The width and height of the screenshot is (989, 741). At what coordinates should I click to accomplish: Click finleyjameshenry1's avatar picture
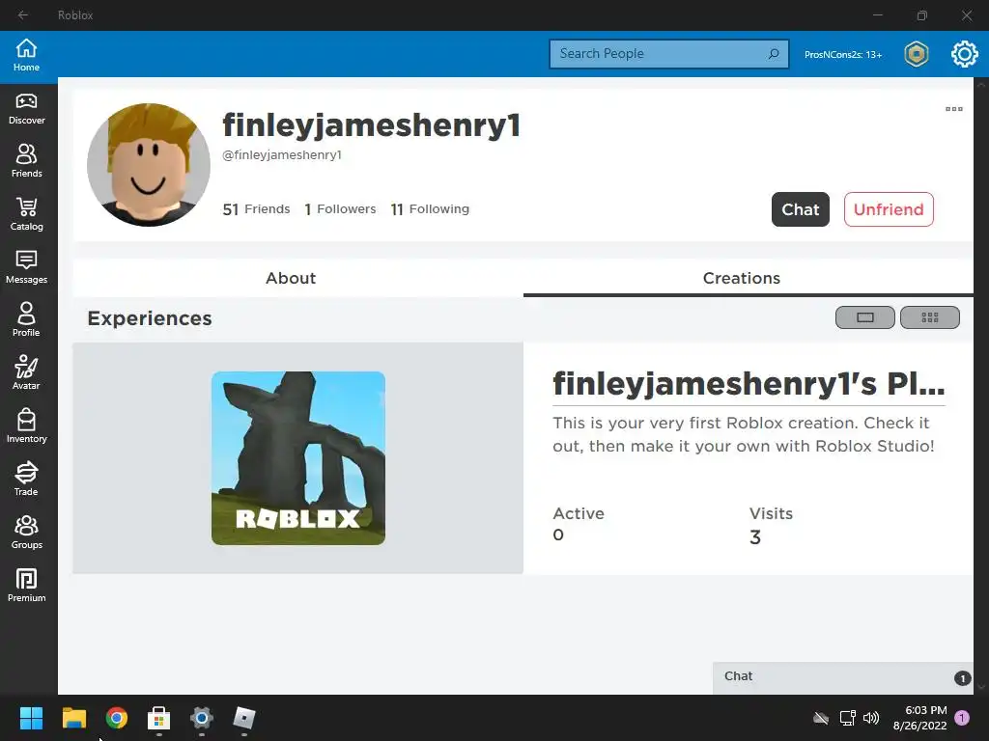click(x=149, y=165)
